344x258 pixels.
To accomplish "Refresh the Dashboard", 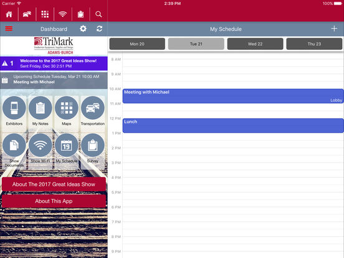I will click(99, 29).
